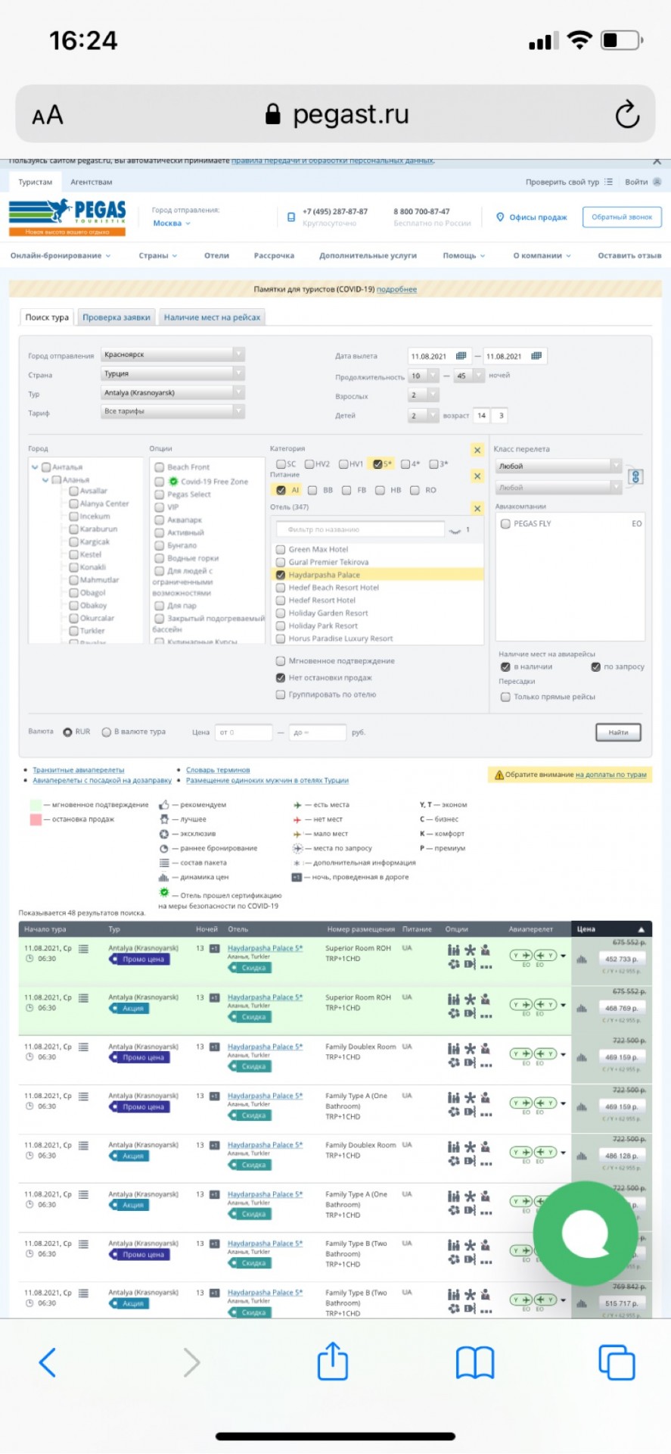Open menu list icon beside Проверить свой тур
671x1454 pixels.
point(609,182)
